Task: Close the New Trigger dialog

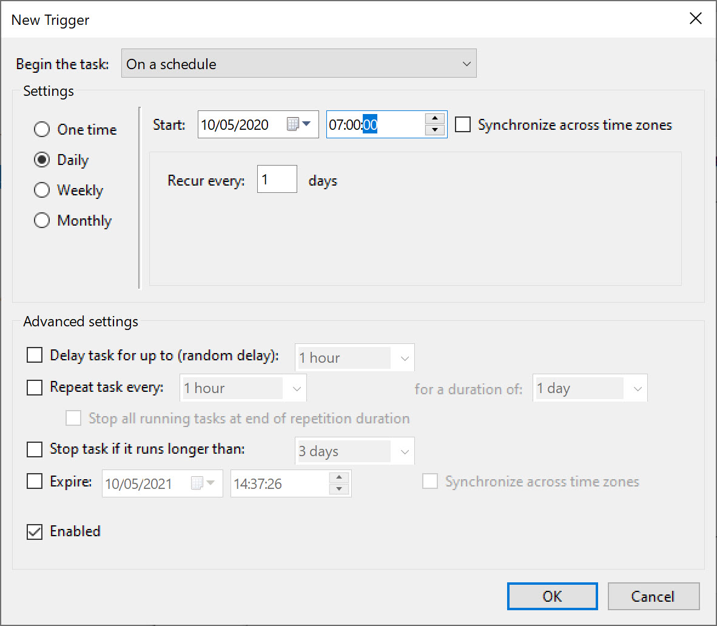Action: [696, 19]
